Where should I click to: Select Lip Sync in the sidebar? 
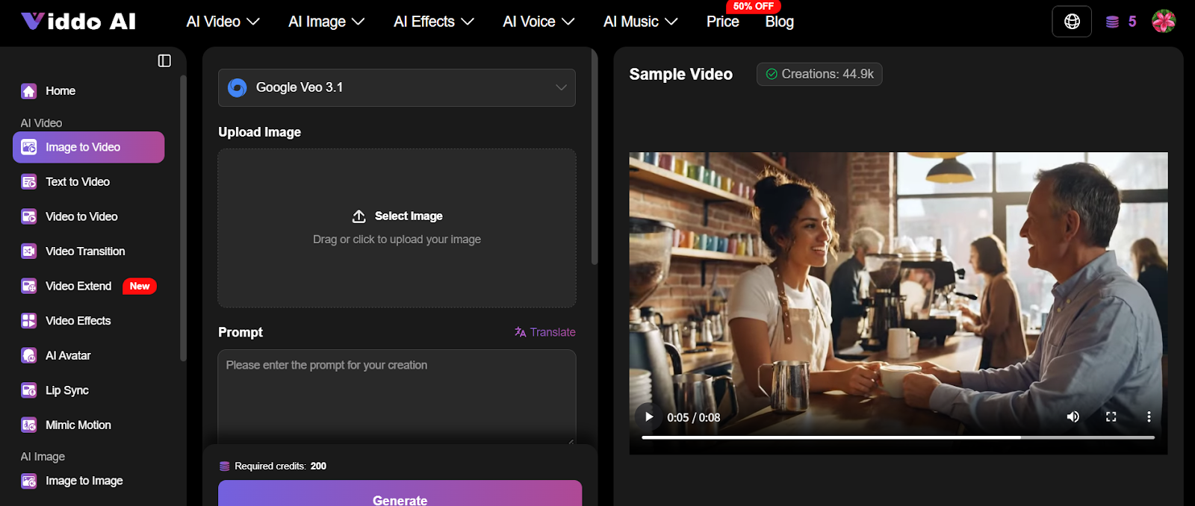(67, 390)
